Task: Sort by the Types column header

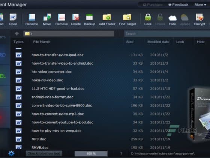Action: click(x=18, y=42)
